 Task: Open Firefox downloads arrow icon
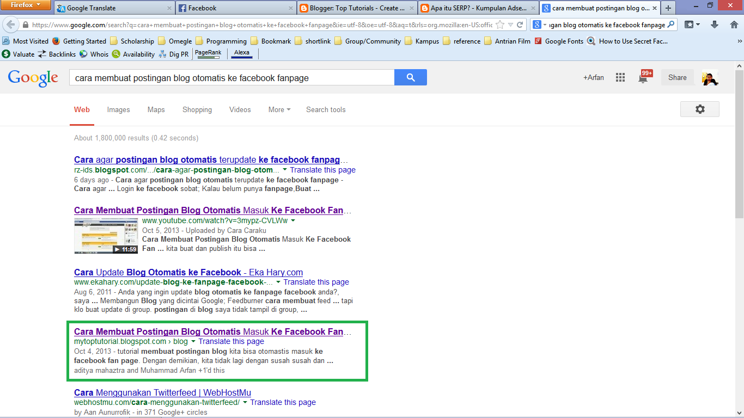tap(715, 25)
